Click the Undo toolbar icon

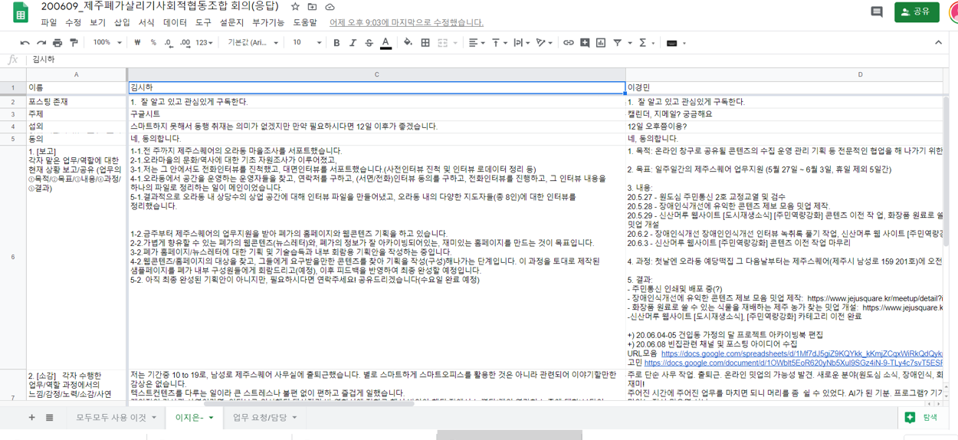pyautogui.click(x=25, y=43)
